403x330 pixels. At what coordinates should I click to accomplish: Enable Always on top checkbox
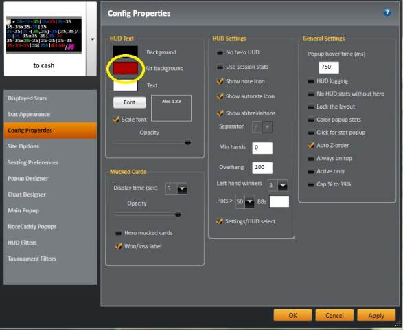pos(311,159)
